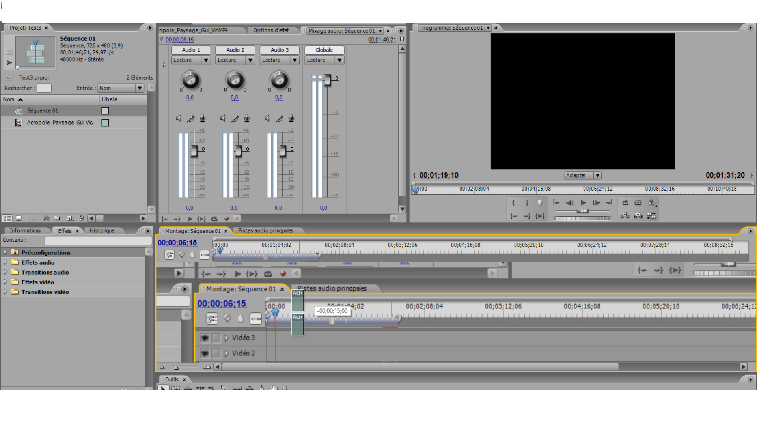Show safe margins in Program monitor
The width and height of the screenshot is (757, 426).
638,203
